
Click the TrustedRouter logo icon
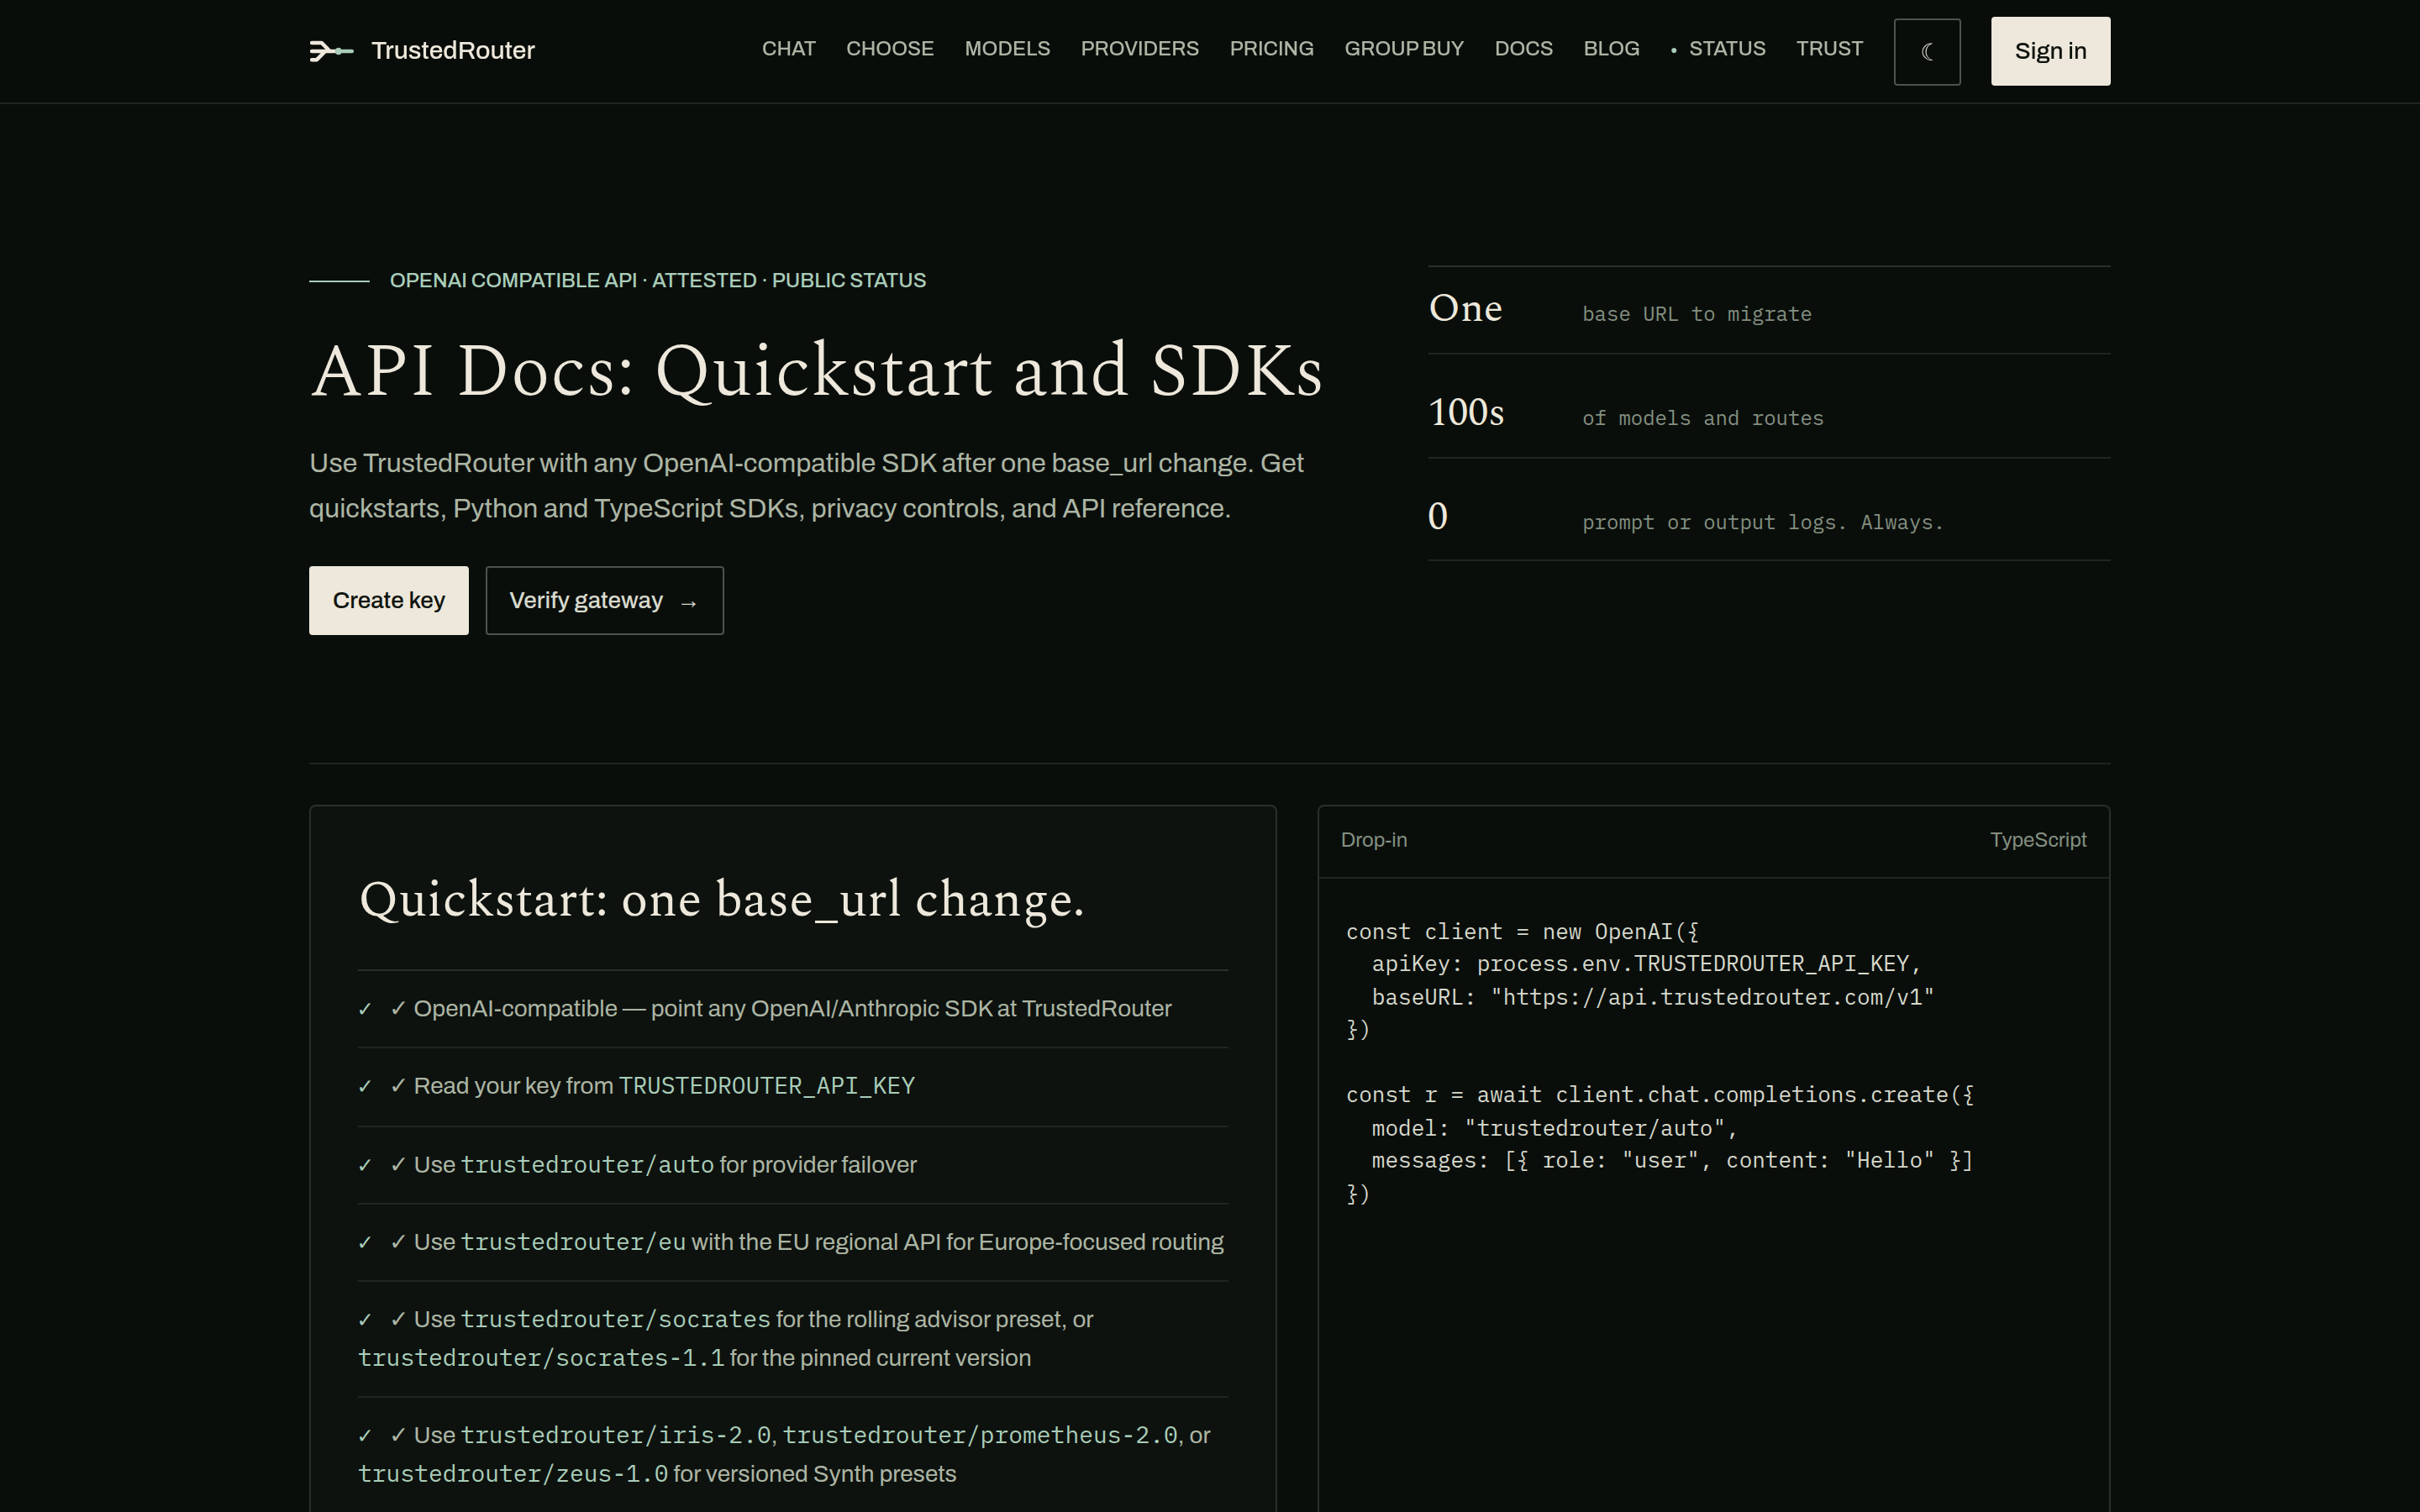point(331,51)
